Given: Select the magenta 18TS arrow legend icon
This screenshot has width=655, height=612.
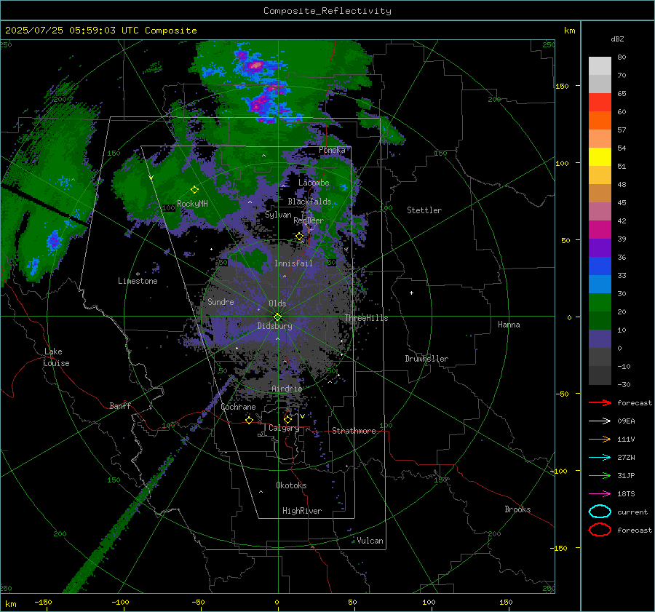Looking at the screenshot, I should 600,494.
